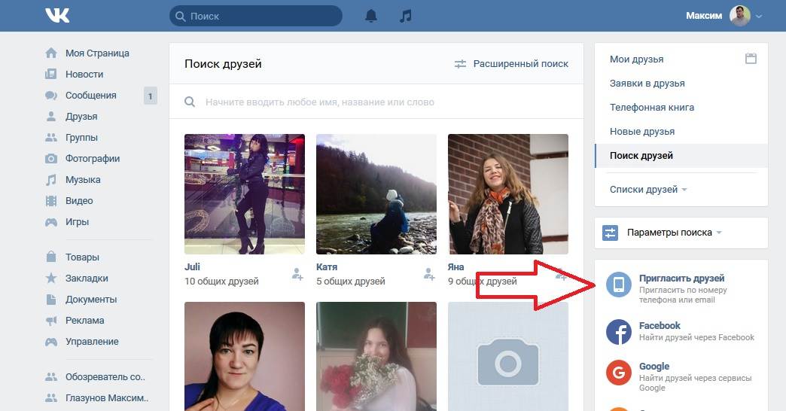
Task: Click the film icon beside Видео
Action: pyautogui.click(x=51, y=200)
